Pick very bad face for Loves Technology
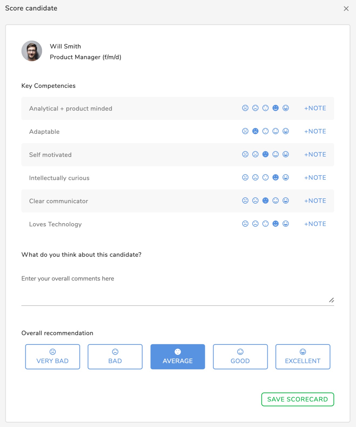Image resolution: width=356 pixels, height=427 pixels. pos(245,224)
